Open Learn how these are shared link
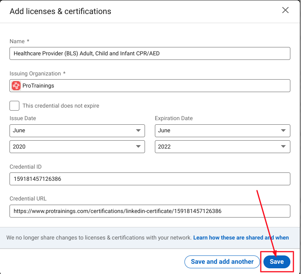 (241, 238)
